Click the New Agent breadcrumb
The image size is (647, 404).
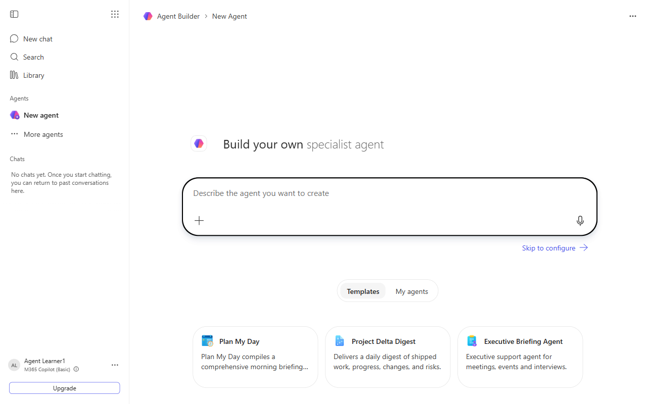click(229, 16)
